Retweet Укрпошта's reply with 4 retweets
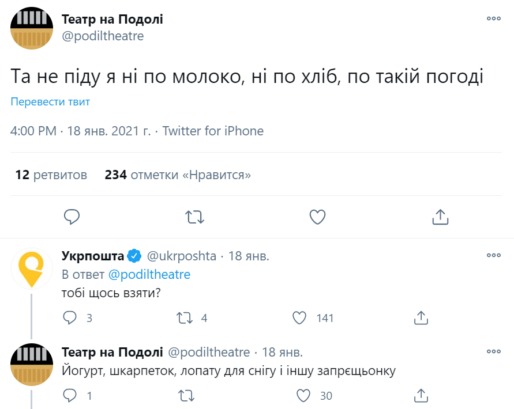The width and height of the screenshot is (514, 409). tap(185, 317)
